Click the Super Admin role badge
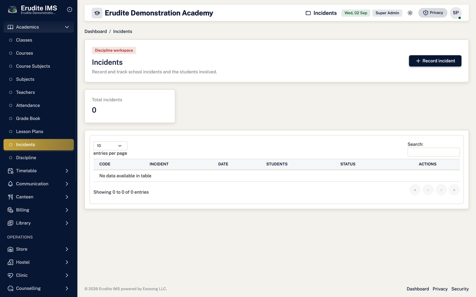This screenshot has width=476, height=297. [x=387, y=13]
